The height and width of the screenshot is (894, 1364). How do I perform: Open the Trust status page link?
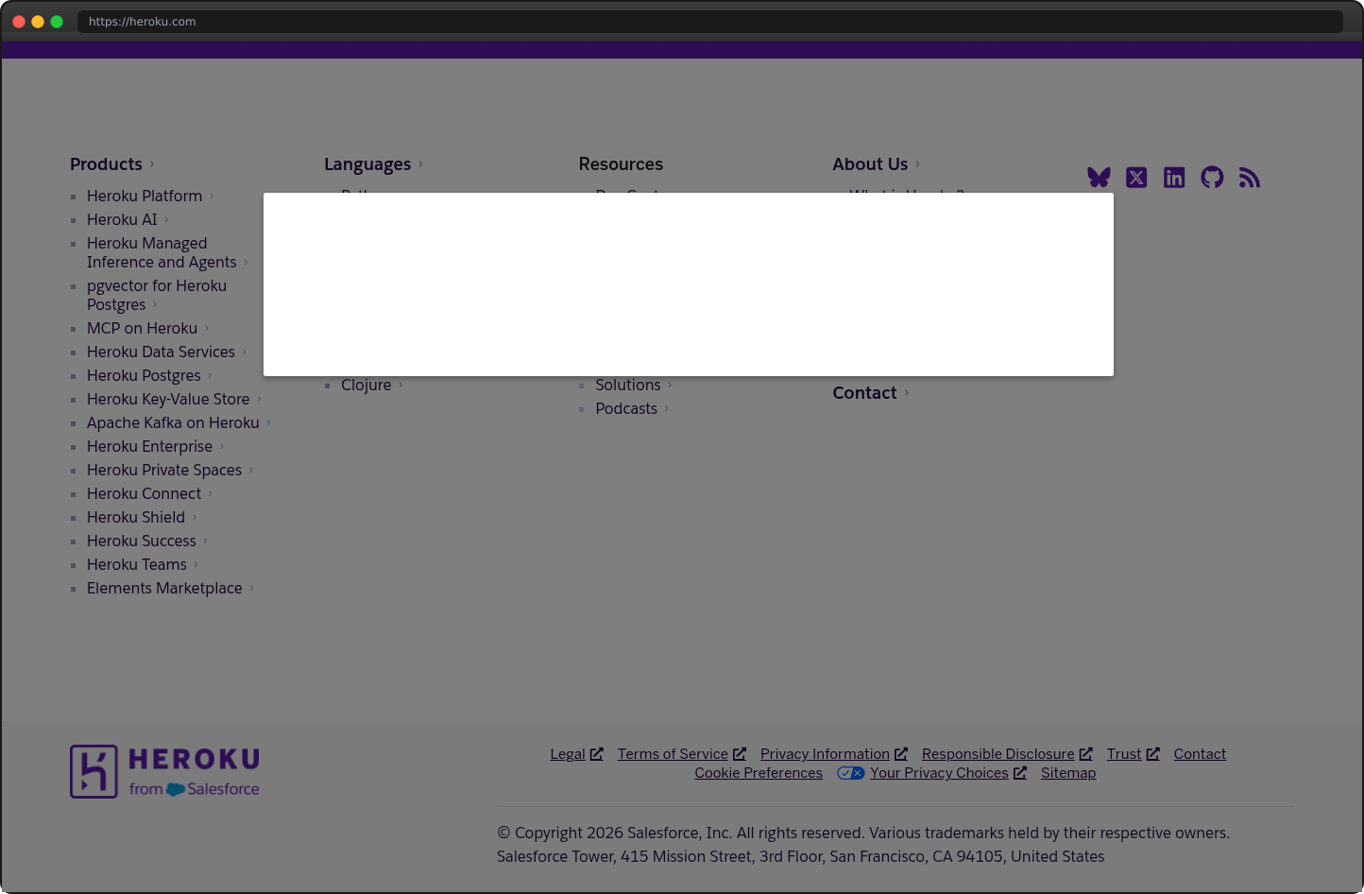[1123, 753]
